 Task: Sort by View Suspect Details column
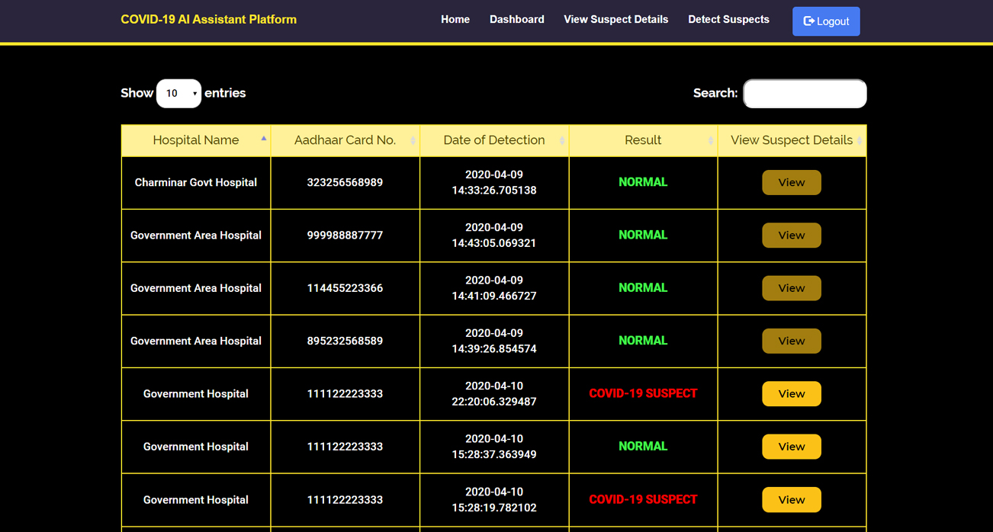pyautogui.click(x=791, y=140)
